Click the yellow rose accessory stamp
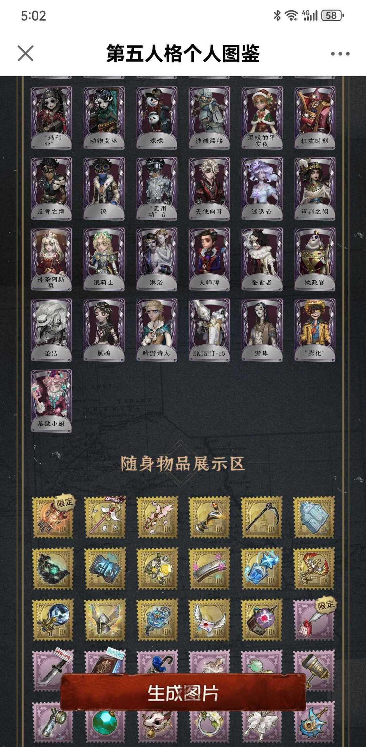Viewport: 366px width, 747px height. 157,569
